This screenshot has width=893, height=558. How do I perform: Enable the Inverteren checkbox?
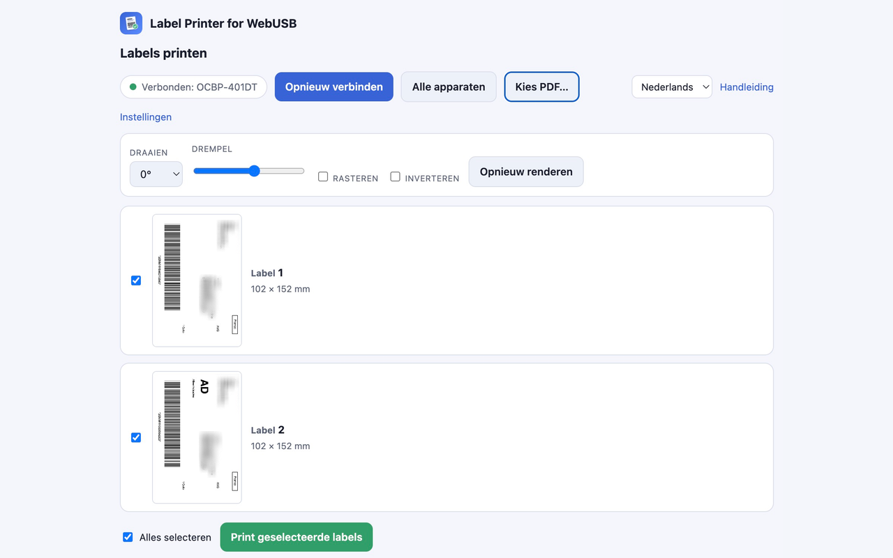pyautogui.click(x=395, y=176)
